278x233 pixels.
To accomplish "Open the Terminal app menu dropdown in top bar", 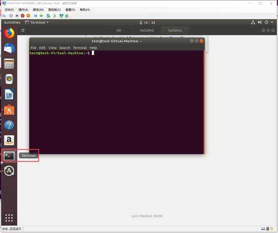I will coord(37,23).
